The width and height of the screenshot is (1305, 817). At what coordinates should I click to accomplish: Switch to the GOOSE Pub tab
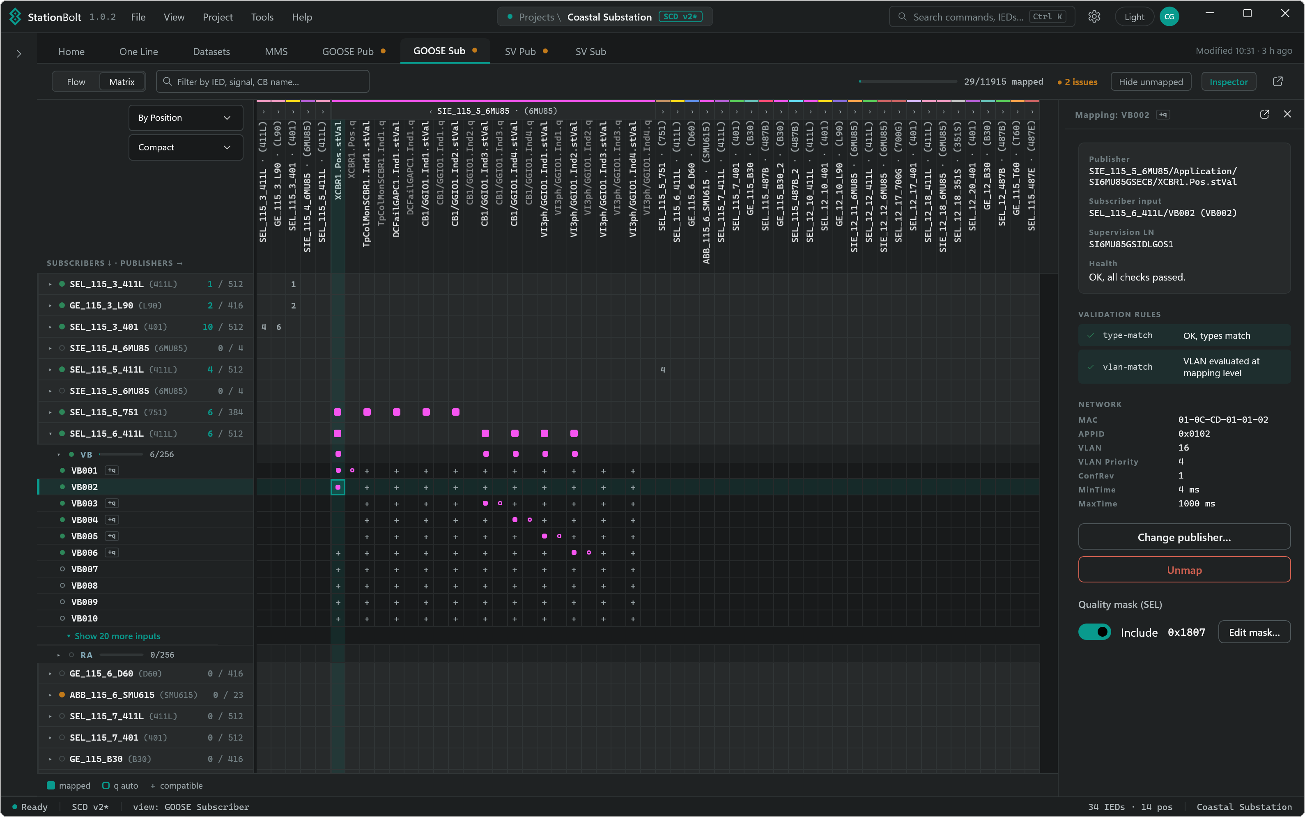click(x=353, y=51)
